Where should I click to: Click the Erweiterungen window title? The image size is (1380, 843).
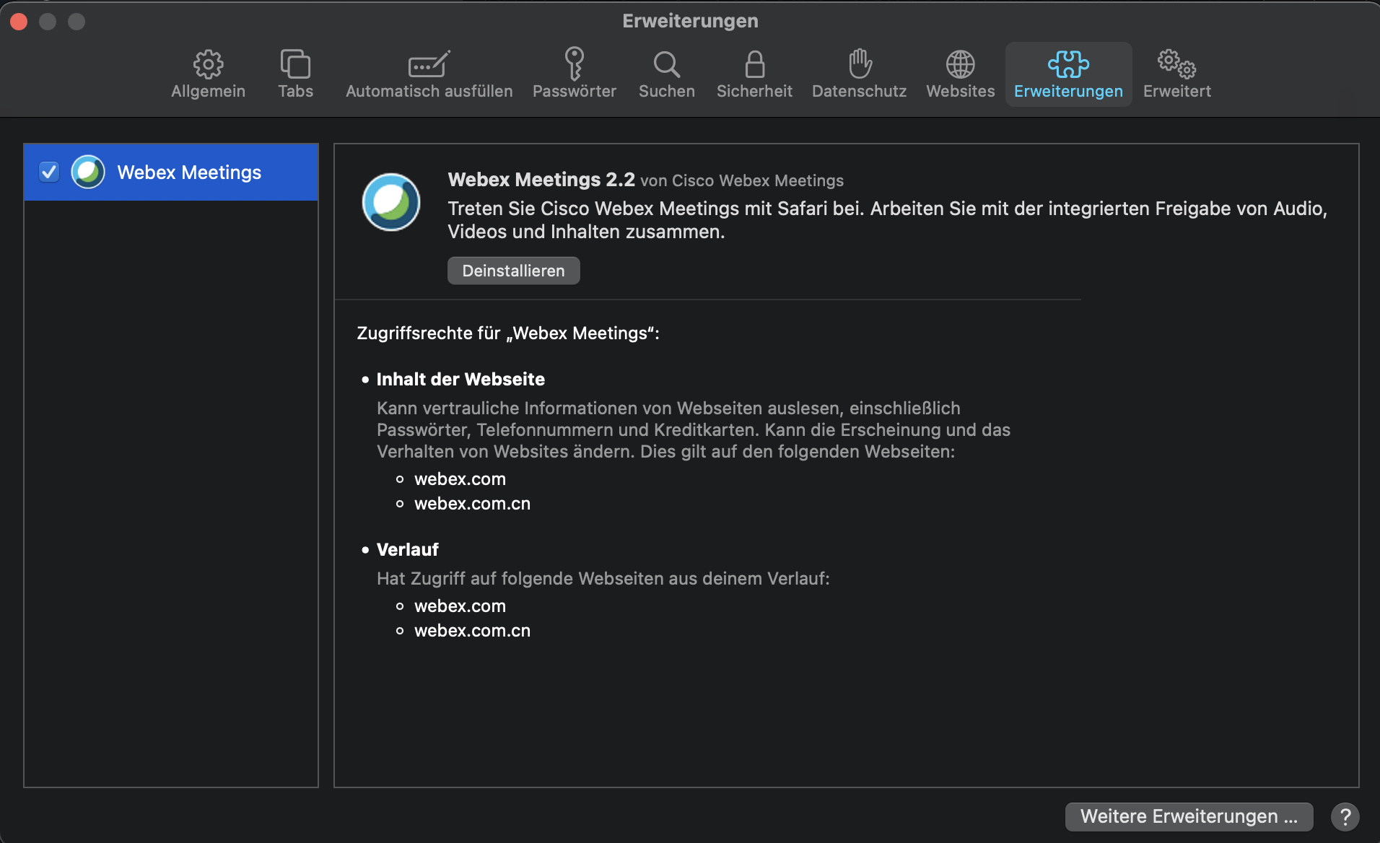tap(690, 21)
